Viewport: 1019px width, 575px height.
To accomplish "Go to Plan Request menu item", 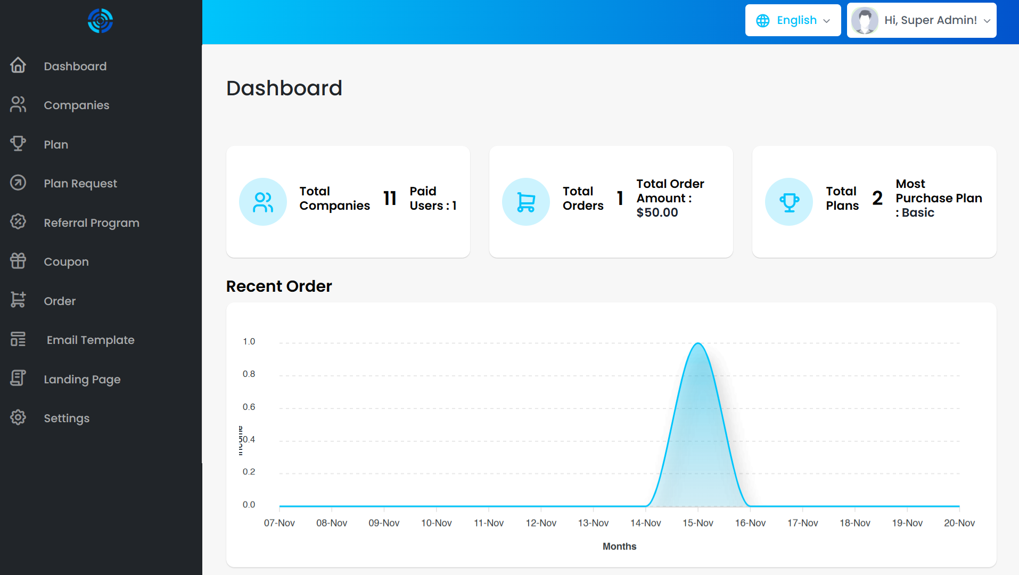I will (80, 183).
